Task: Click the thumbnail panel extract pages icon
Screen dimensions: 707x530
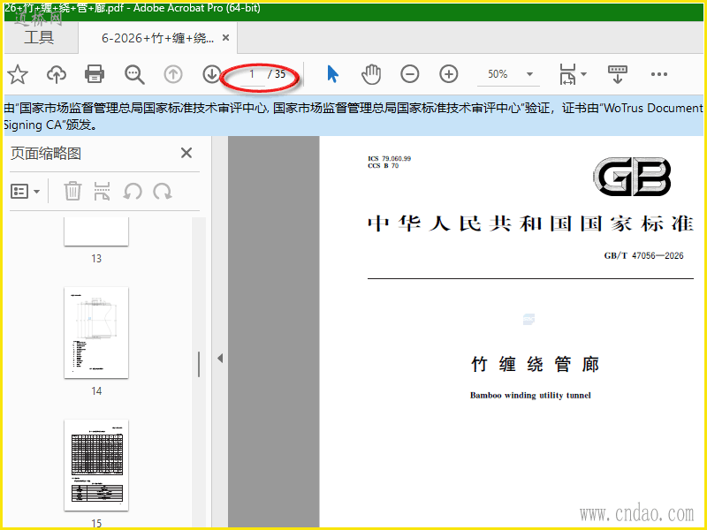Action: click(102, 191)
